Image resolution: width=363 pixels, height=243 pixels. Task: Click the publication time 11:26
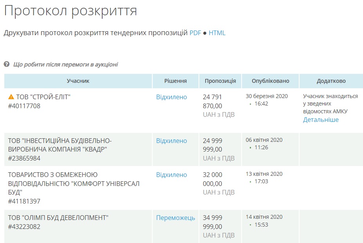coord(261,147)
